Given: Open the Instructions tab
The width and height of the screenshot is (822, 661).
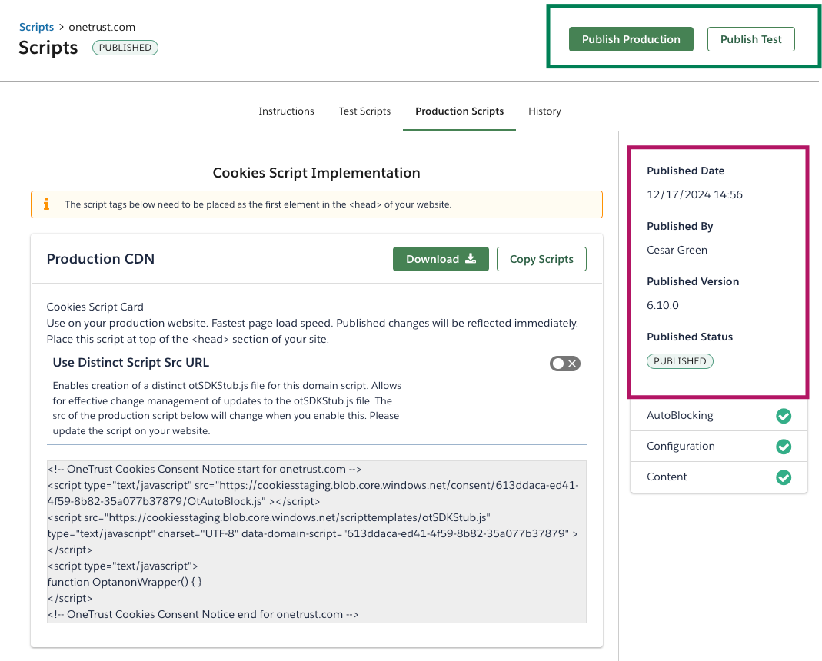Looking at the screenshot, I should point(286,111).
